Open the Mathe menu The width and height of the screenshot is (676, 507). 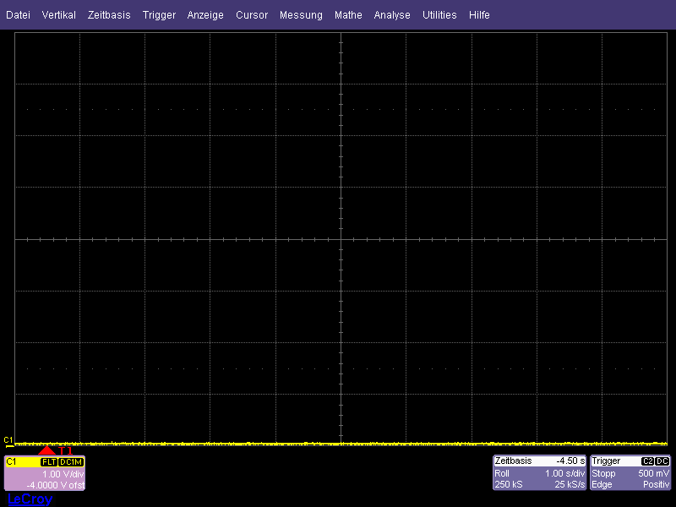pyautogui.click(x=348, y=15)
